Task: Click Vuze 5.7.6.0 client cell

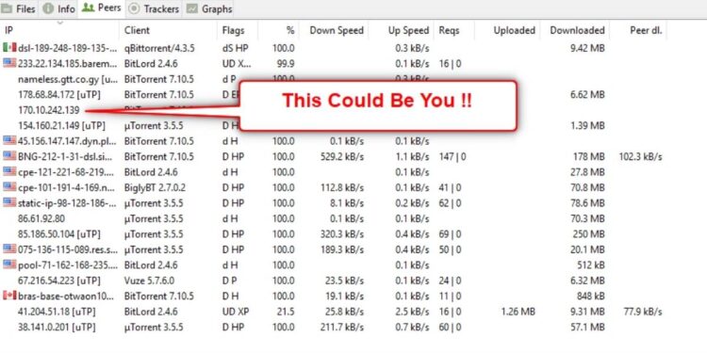Action: [150, 281]
